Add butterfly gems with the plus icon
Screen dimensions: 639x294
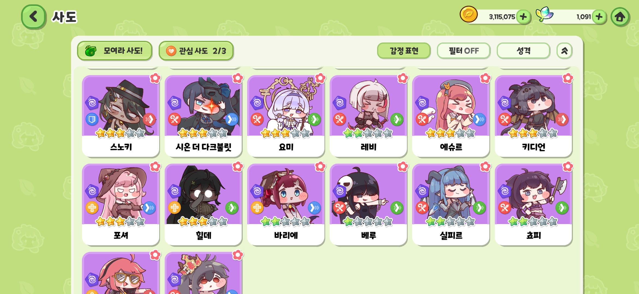click(599, 17)
